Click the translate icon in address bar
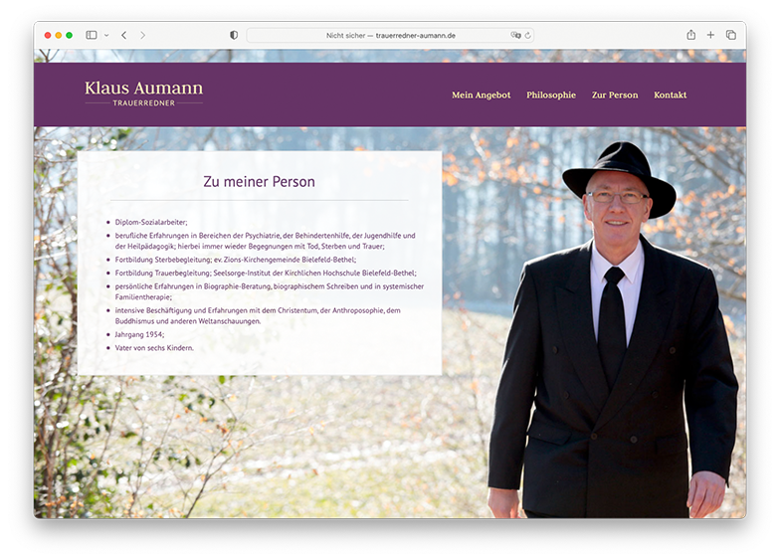780x557 pixels. pyautogui.click(x=515, y=36)
